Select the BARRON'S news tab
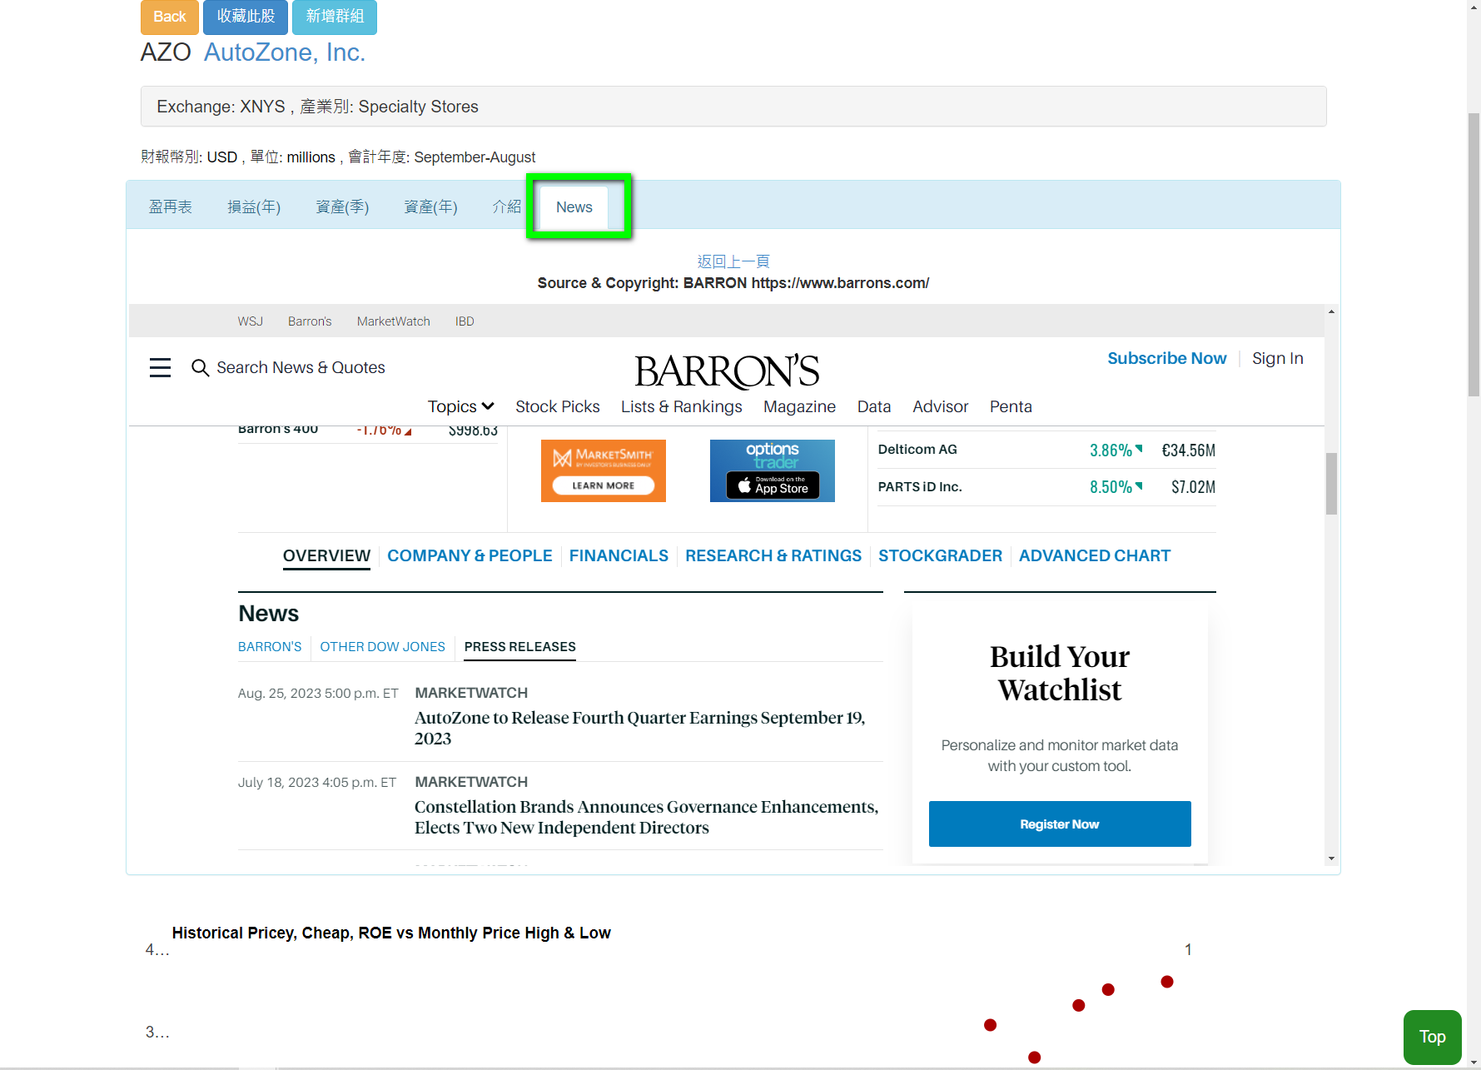Viewport: 1481px width, 1070px height. point(270,647)
